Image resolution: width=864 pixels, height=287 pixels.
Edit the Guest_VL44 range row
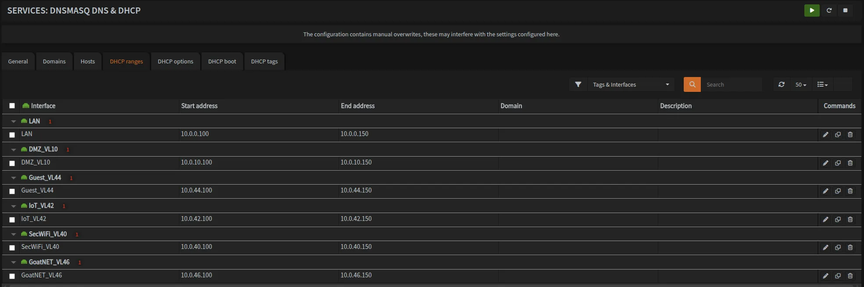(825, 191)
